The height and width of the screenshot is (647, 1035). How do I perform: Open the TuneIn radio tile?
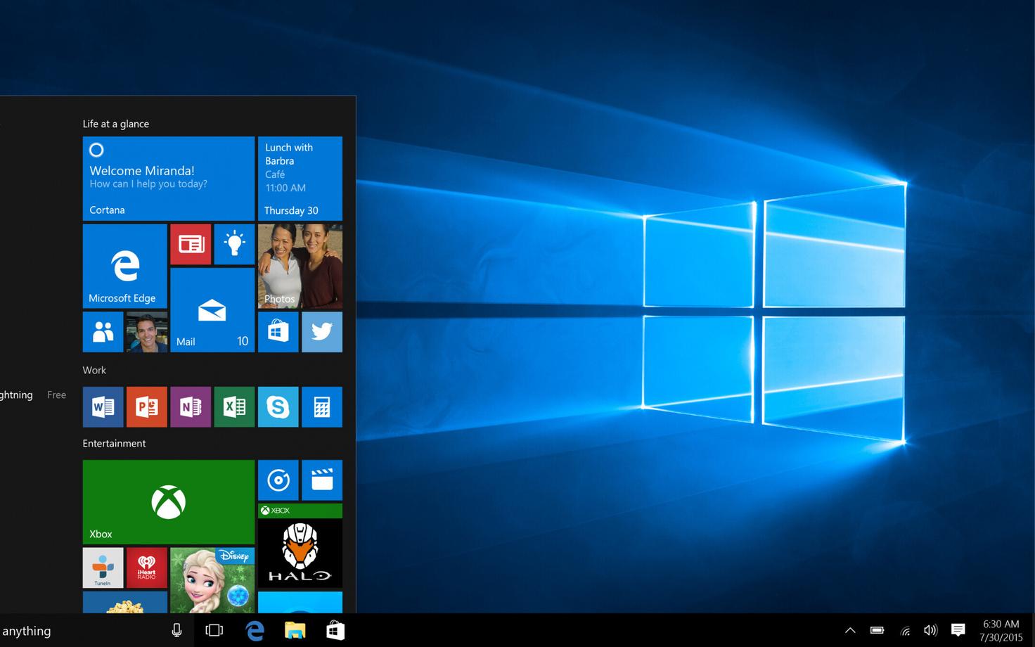pos(103,568)
